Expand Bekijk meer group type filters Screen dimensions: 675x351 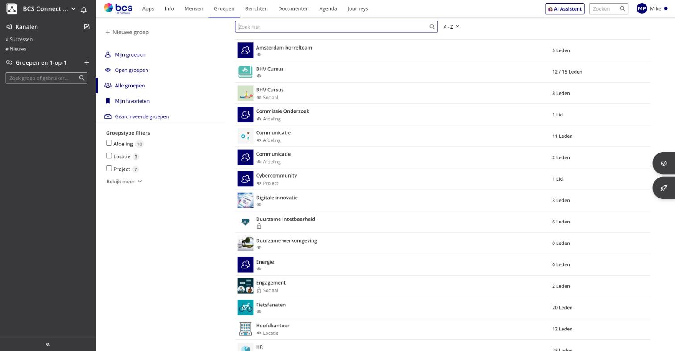pyautogui.click(x=124, y=182)
